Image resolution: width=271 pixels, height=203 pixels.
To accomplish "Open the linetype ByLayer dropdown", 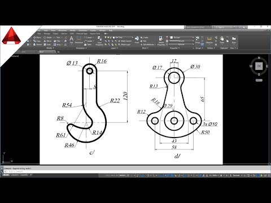I will 181,45.
